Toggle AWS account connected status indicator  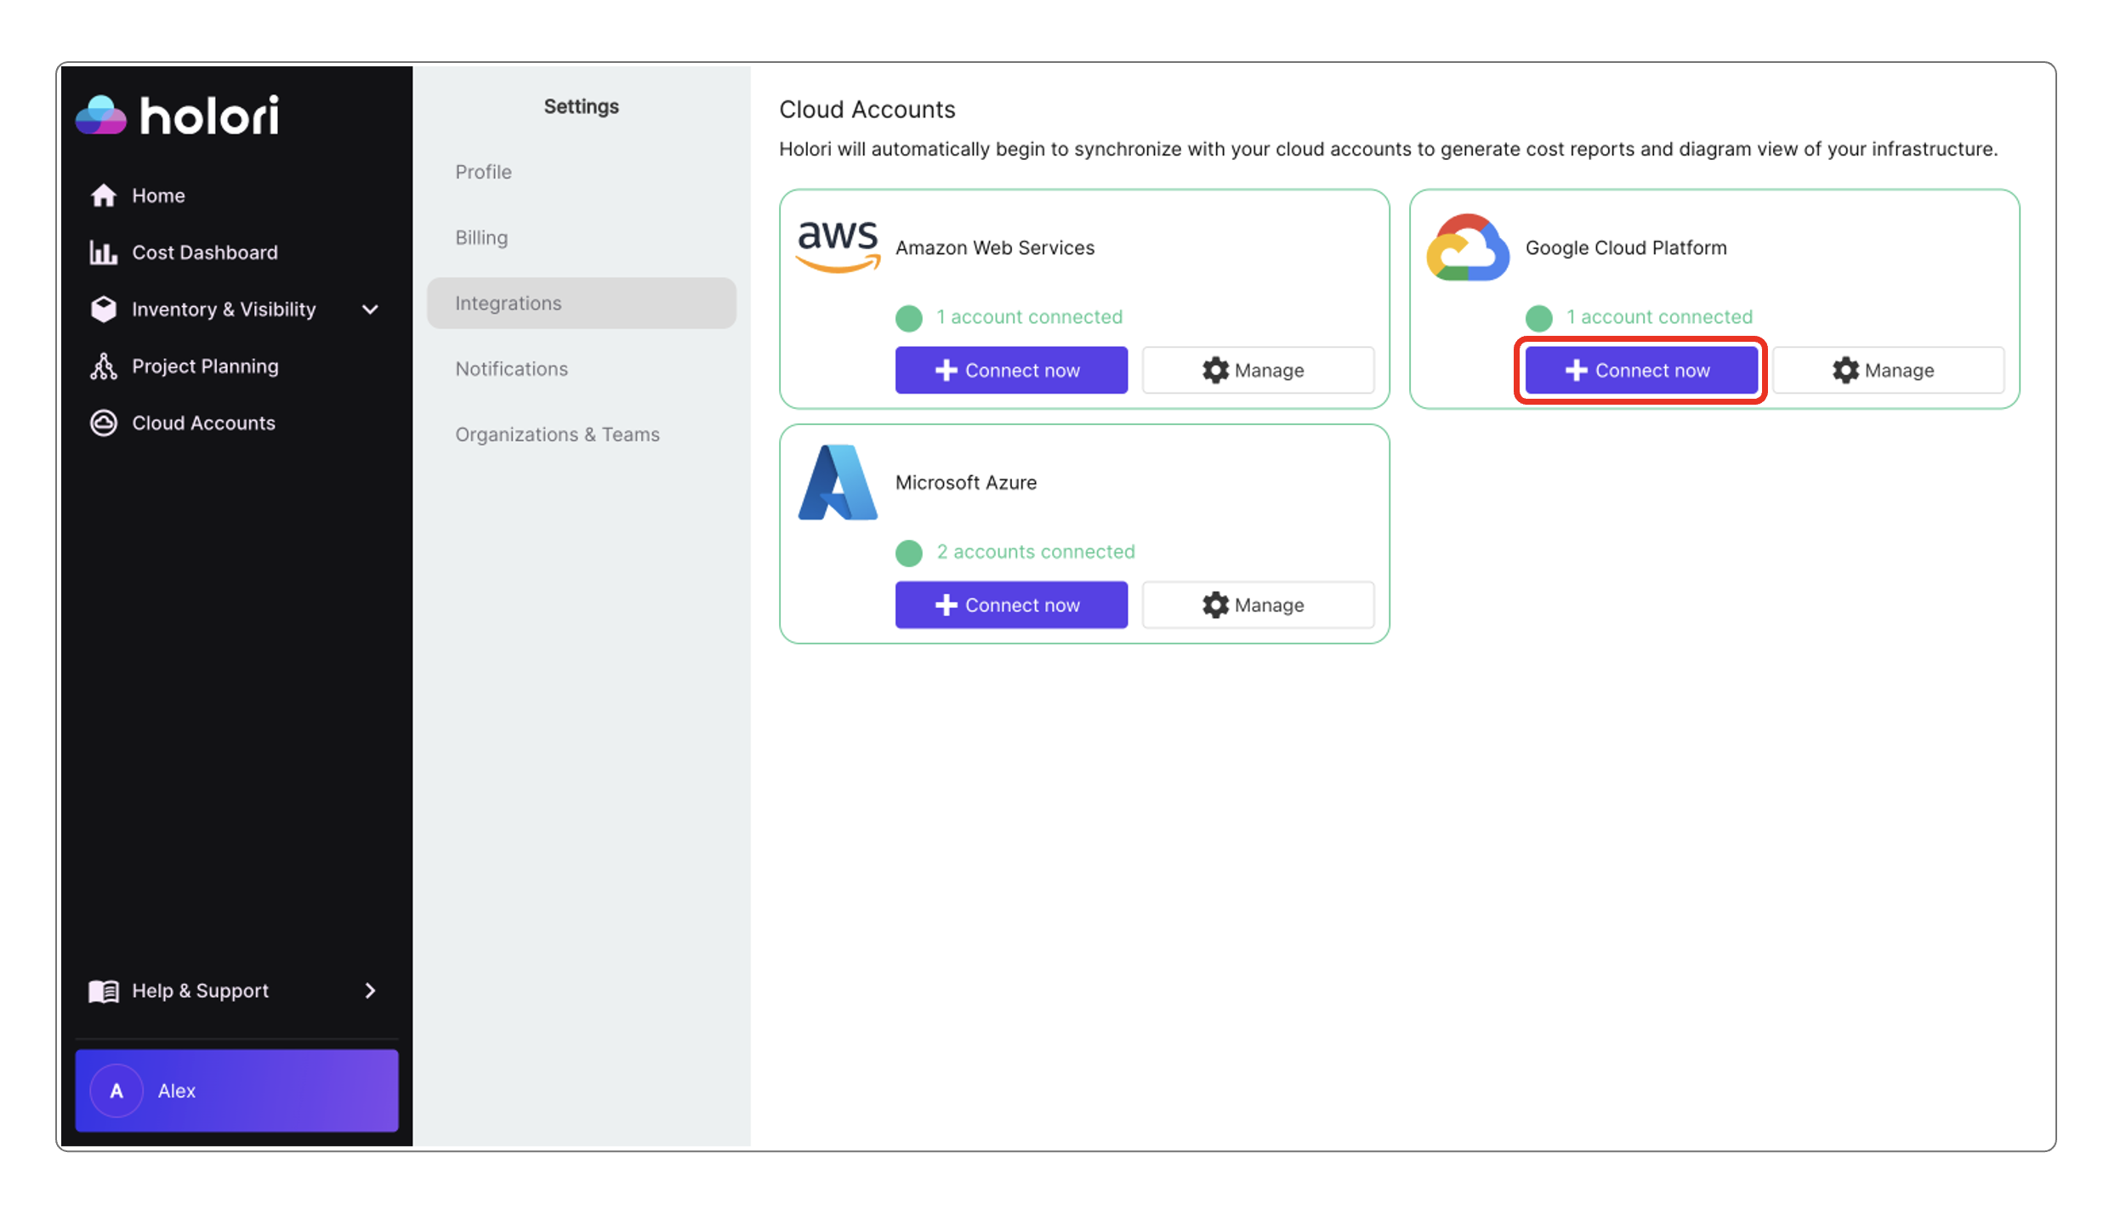click(907, 317)
